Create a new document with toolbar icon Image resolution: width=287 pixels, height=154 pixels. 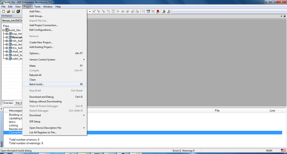[3, 11]
